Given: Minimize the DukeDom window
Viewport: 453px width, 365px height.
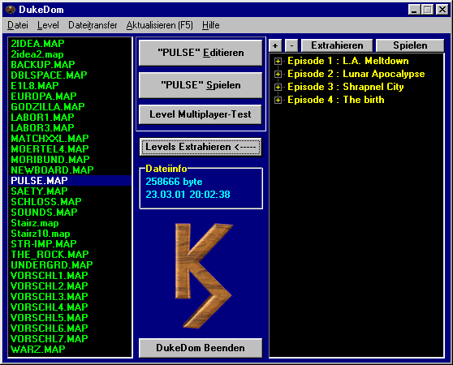Looking at the screenshot, I should pos(414,10).
